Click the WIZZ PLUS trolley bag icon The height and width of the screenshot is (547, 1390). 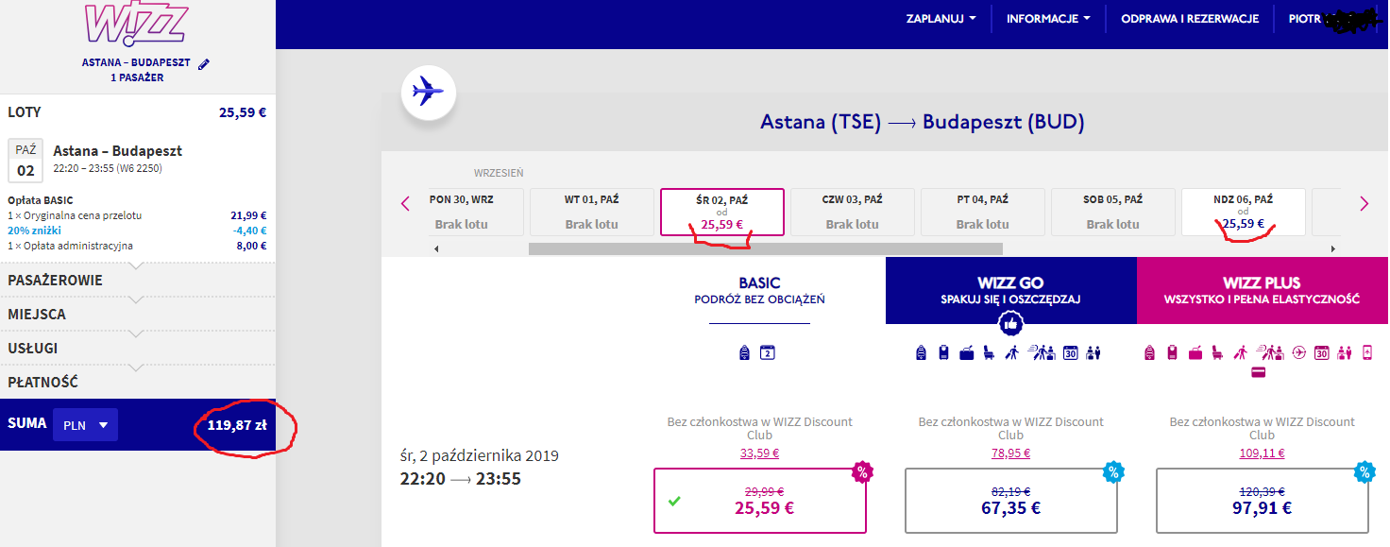(1172, 352)
